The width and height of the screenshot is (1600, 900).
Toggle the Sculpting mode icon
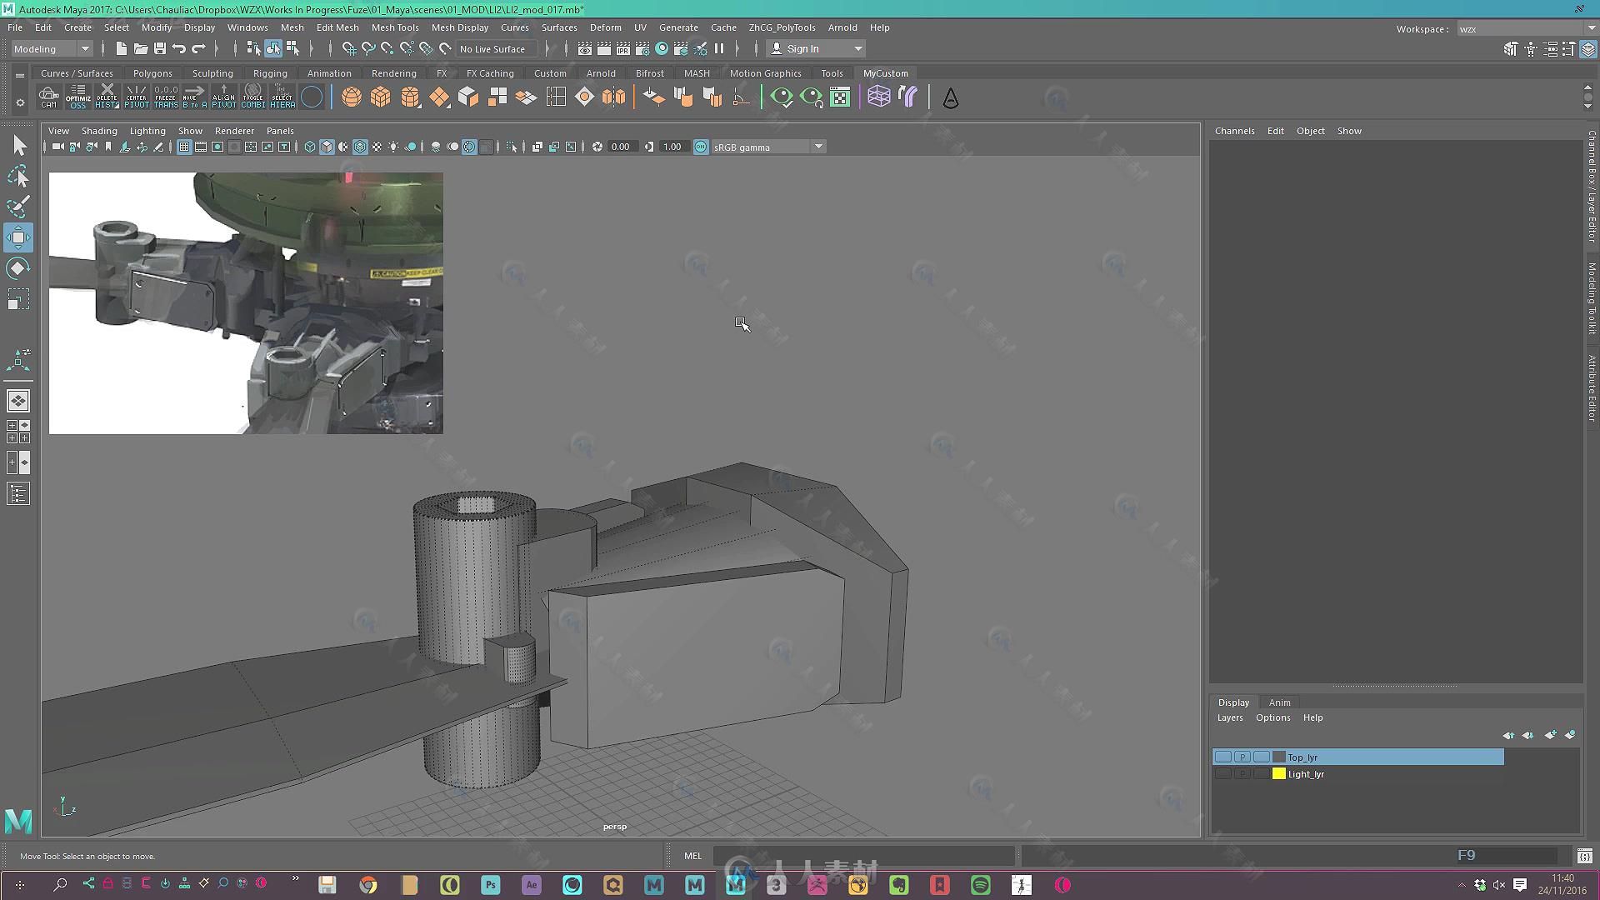coord(213,72)
